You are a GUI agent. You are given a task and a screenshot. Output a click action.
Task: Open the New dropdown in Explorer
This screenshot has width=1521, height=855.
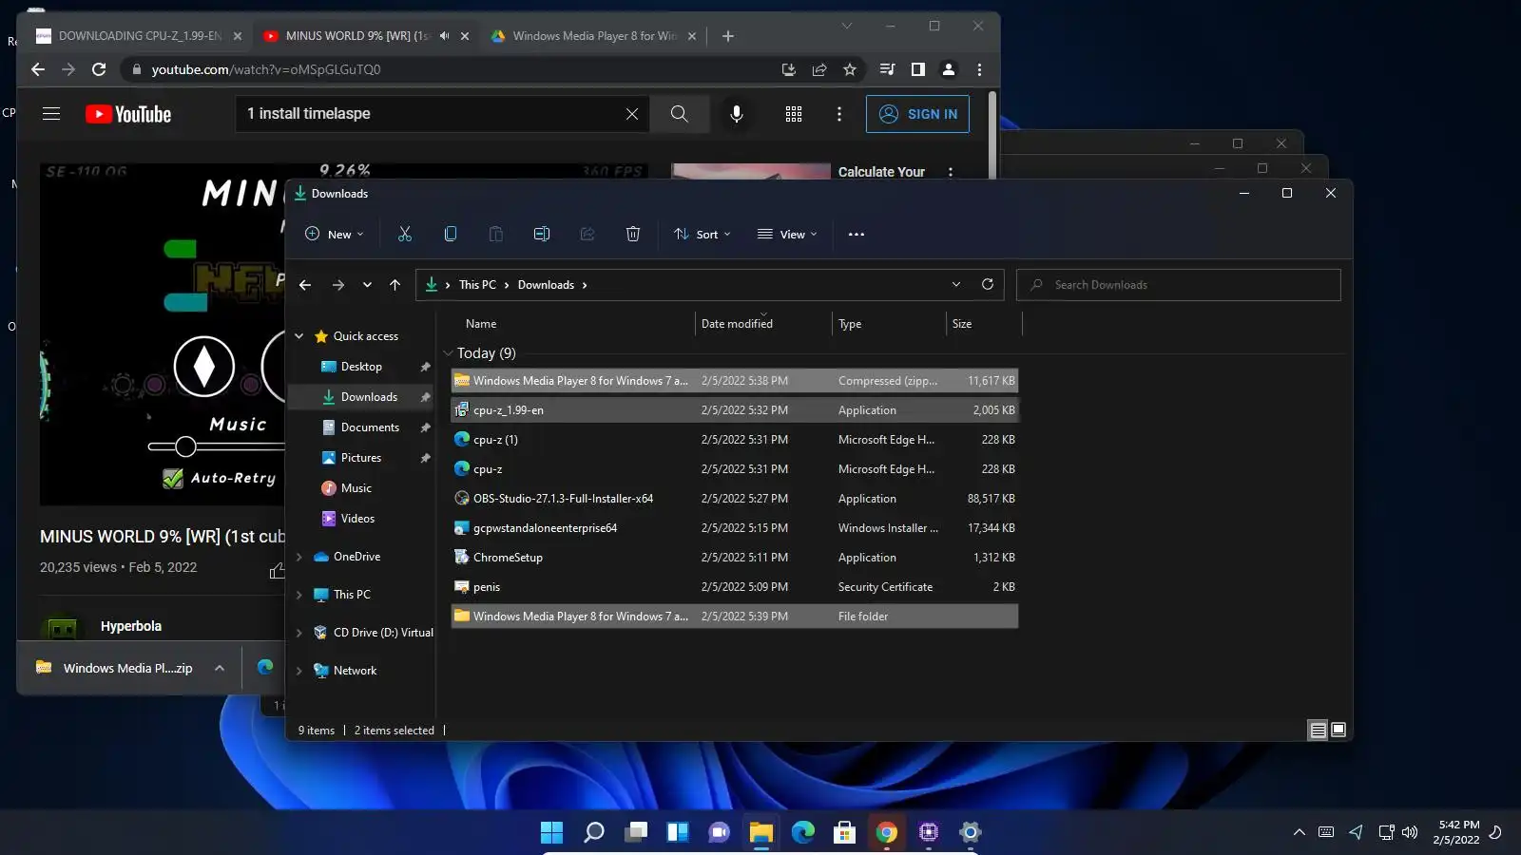335,235
